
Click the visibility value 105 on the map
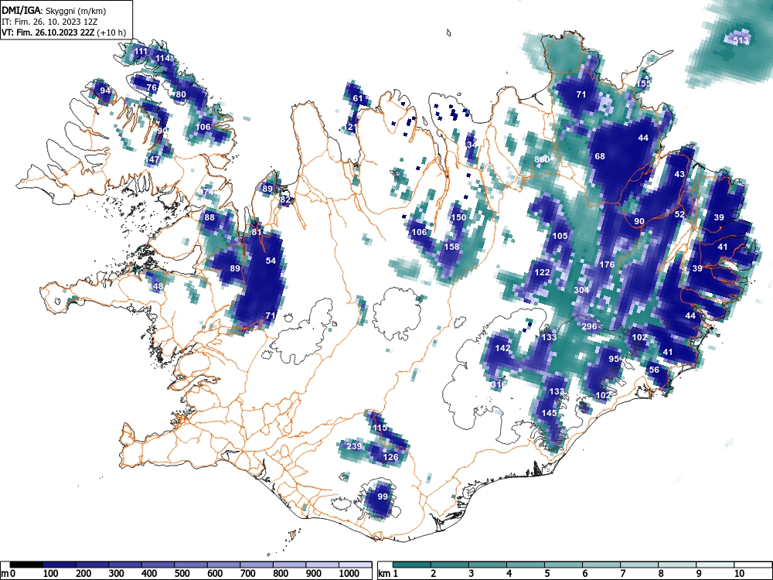pos(560,236)
